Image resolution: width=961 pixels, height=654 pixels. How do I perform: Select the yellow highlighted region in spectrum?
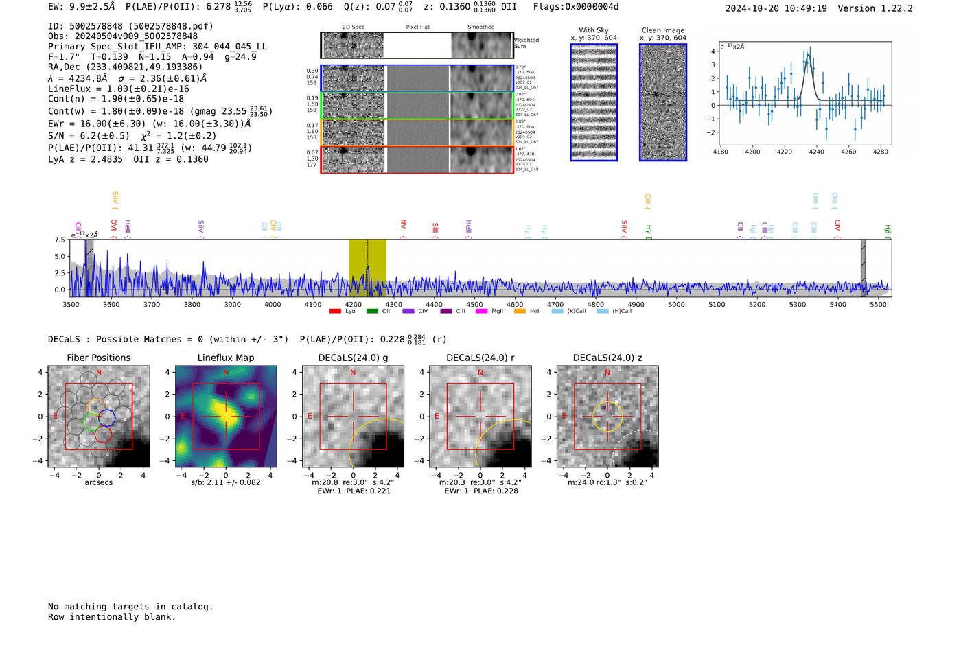pyautogui.click(x=367, y=268)
